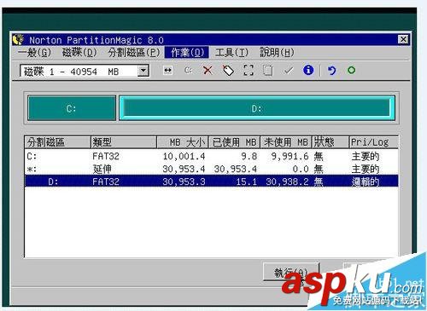Click the 狀態 column header
Viewport: 427px width, 311px height.
pyautogui.click(x=330, y=142)
